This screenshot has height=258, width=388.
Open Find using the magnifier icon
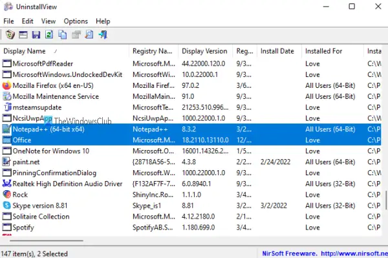pos(89,35)
